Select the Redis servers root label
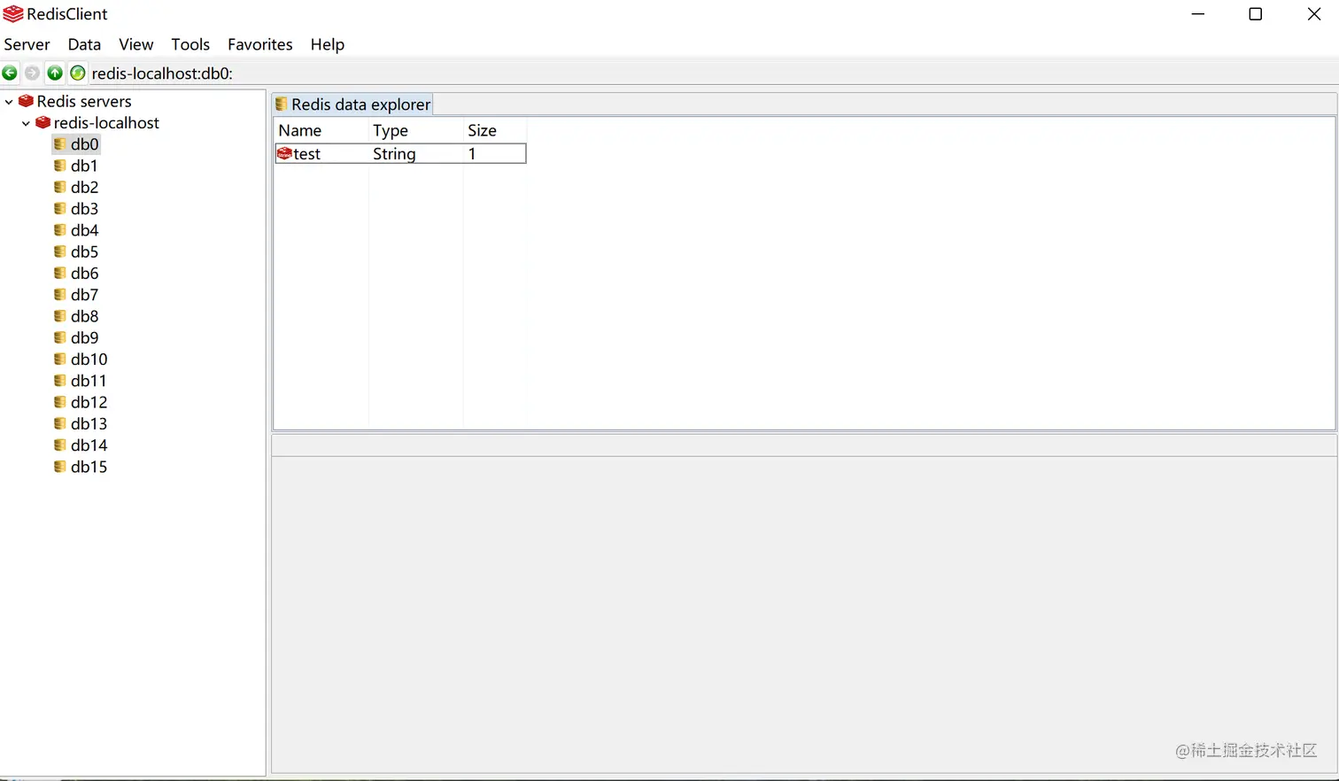1339x781 pixels. (84, 101)
